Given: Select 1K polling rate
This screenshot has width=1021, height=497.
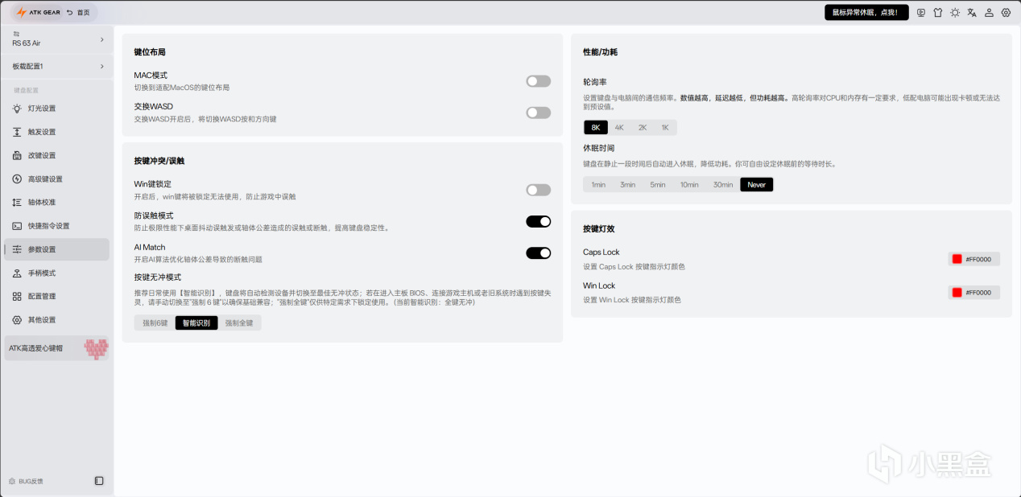Looking at the screenshot, I should click(x=665, y=127).
